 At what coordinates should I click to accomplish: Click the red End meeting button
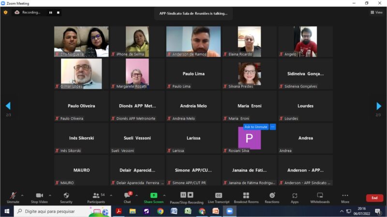click(x=374, y=198)
